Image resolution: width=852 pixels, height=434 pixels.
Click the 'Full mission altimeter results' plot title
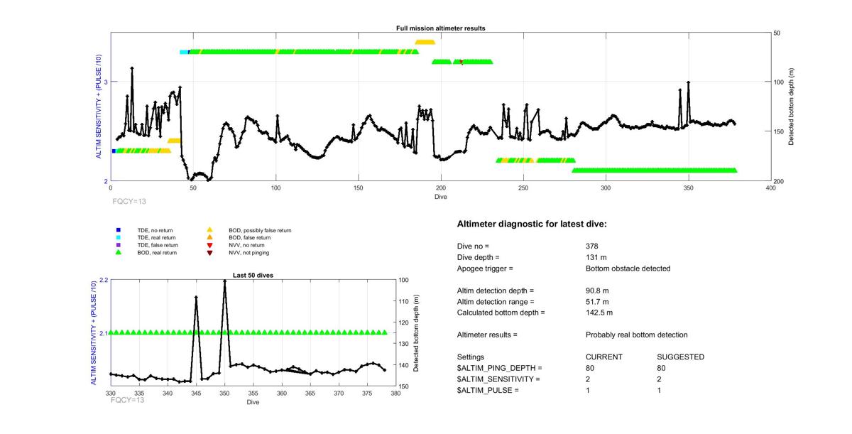(441, 28)
